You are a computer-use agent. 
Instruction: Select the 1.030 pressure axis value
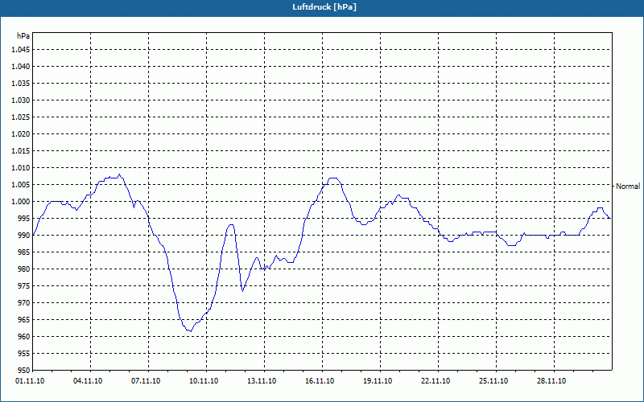tap(21, 100)
